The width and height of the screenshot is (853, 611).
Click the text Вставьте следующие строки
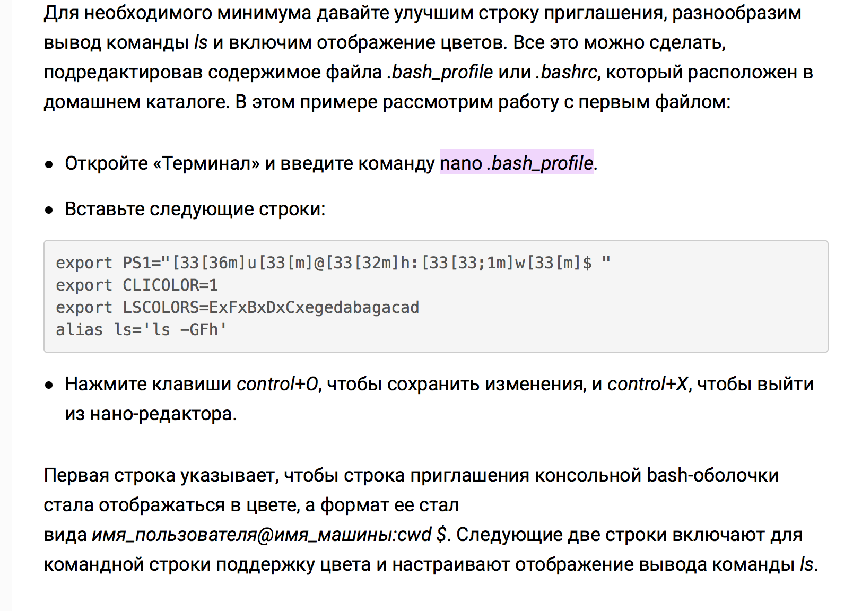195,208
